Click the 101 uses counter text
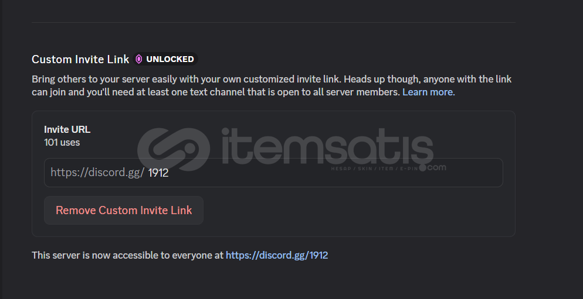Image resolution: width=583 pixels, height=299 pixels. (x=62, y=142)
